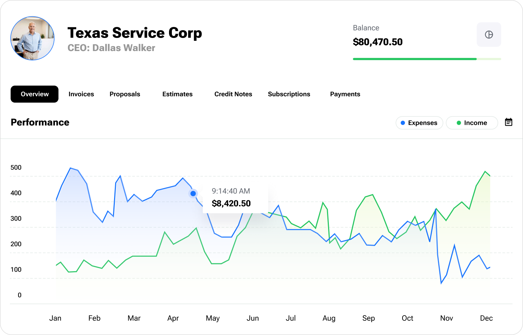
Task: Click the Texas Service Corp title
Action: tap(135, 33)
